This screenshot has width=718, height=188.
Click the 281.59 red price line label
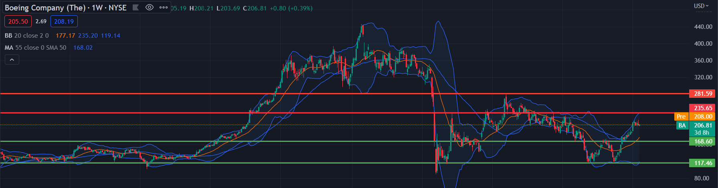pyautogui.click(x=703, y=94)
